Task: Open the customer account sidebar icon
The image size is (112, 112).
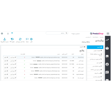Action: [107, 64]
